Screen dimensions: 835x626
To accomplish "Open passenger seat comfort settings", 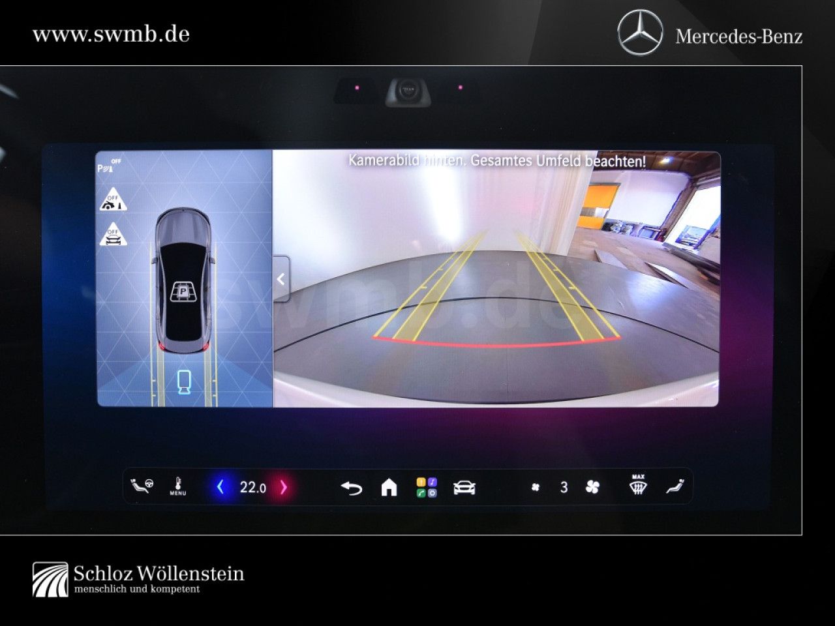I will (x=675, y=486).
